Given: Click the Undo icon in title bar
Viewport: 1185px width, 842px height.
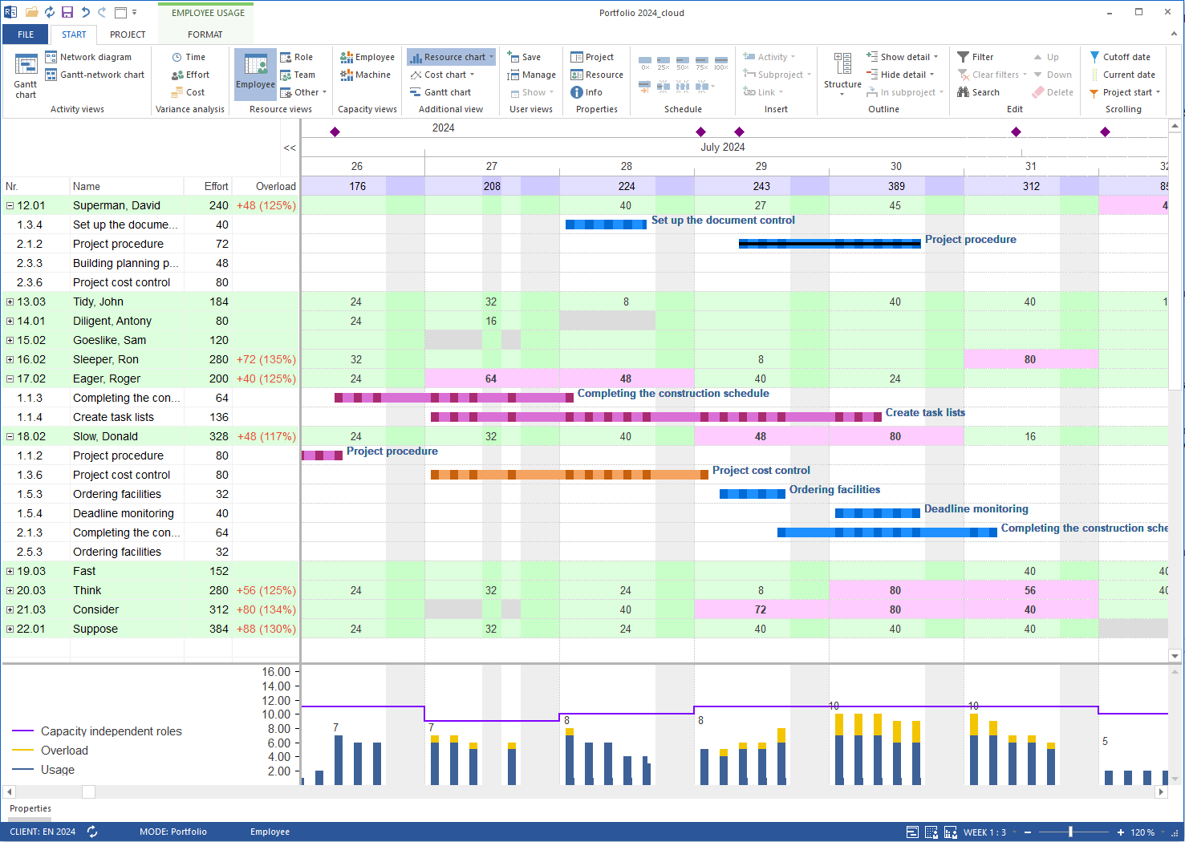Looking at the screenshot, I should coord(85,12).
